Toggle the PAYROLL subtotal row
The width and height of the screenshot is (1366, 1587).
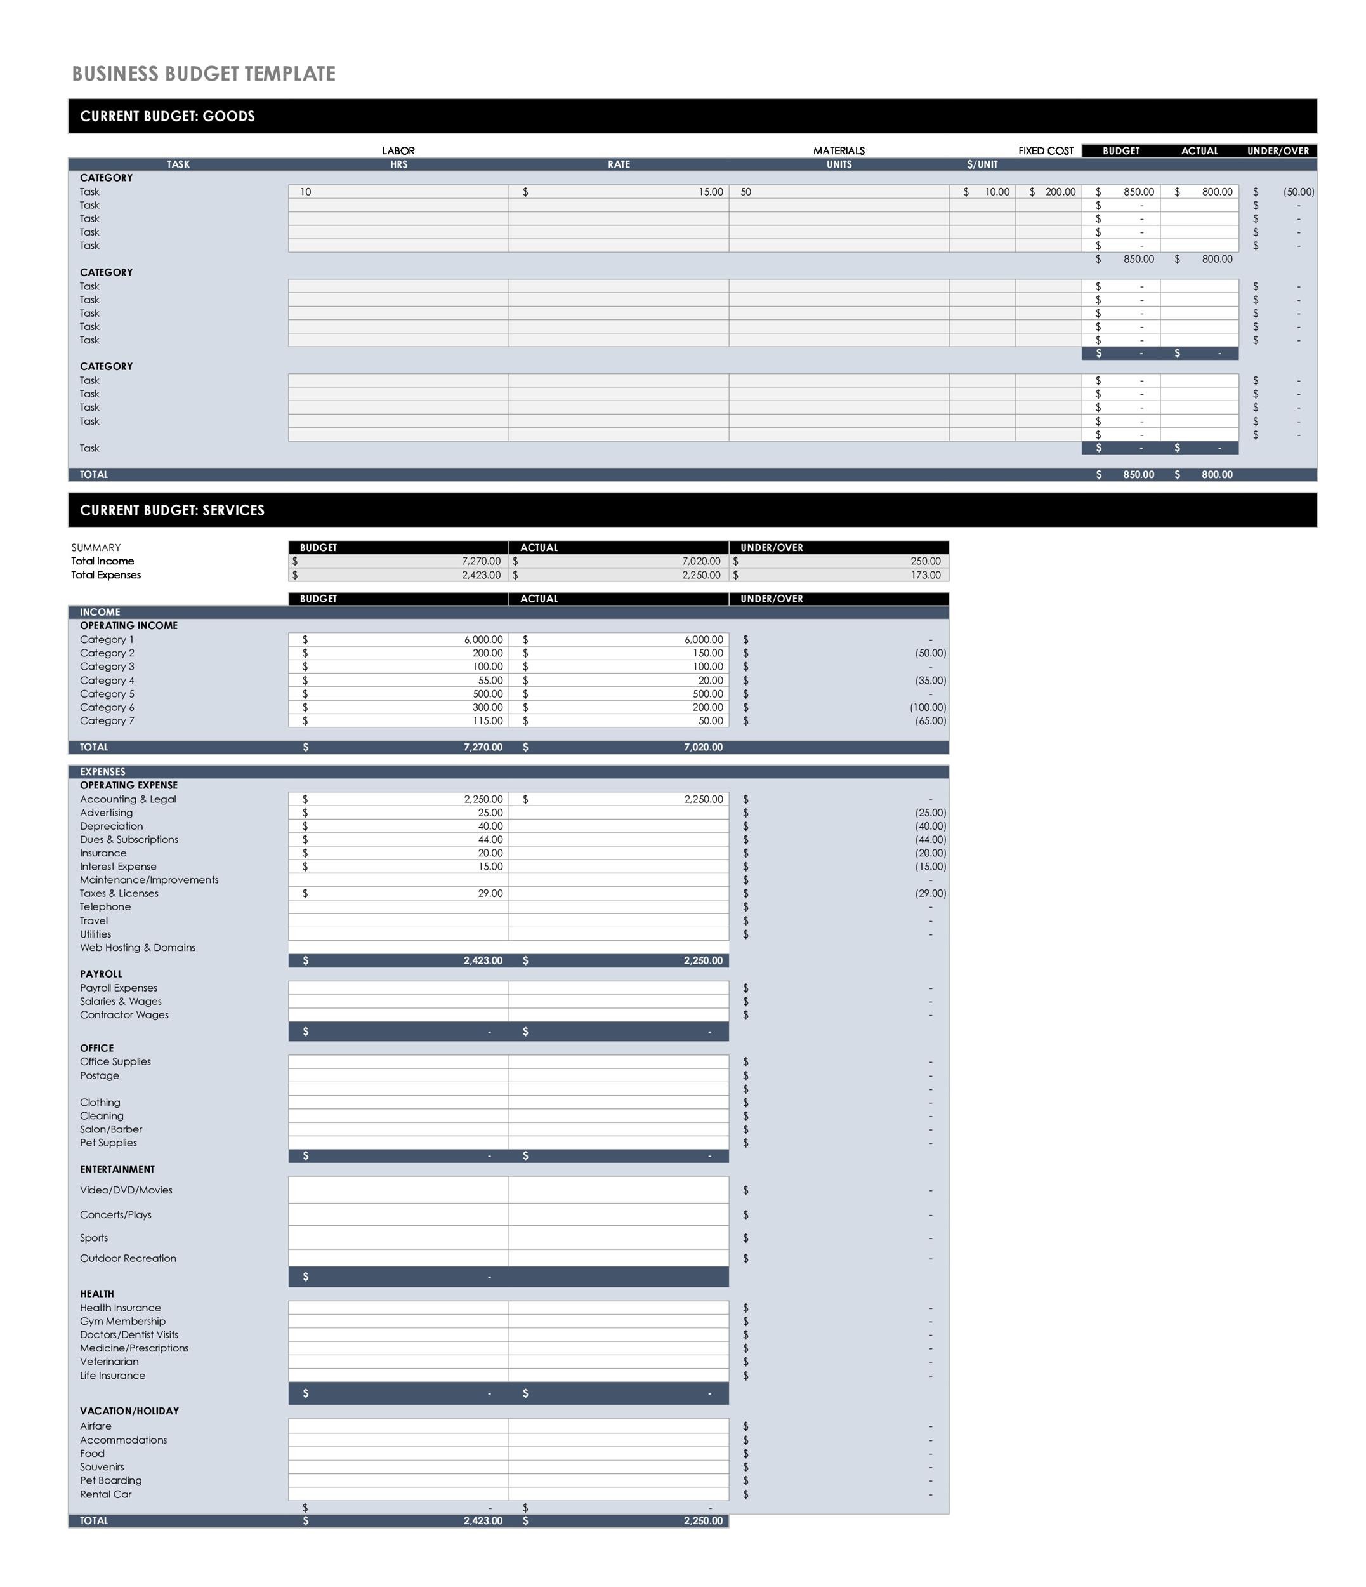(x=507, y=1027)
